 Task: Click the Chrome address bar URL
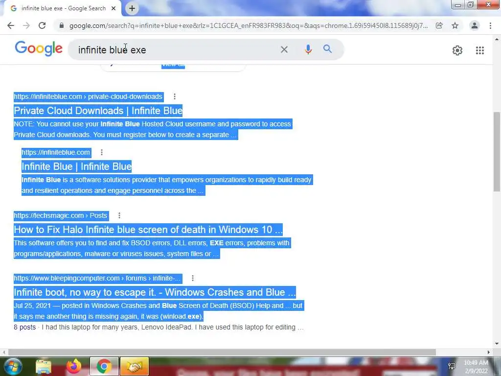[x=249, y=25]
